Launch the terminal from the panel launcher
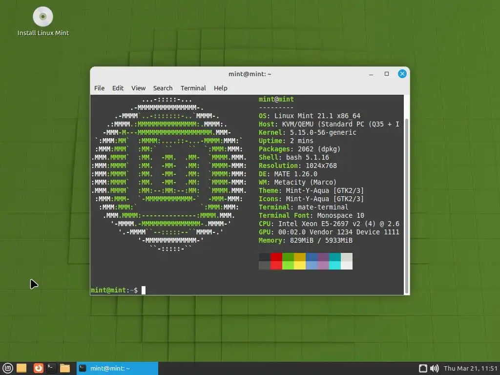 tap(51, 368)
